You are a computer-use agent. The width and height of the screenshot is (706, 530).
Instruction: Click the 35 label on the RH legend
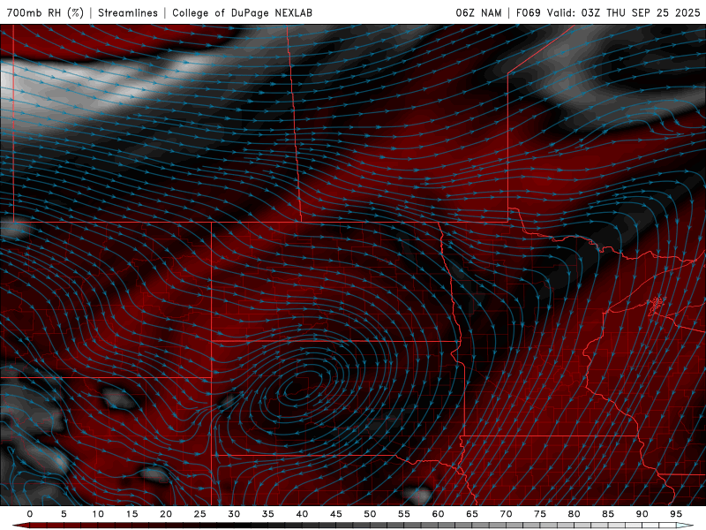(268, 514)
